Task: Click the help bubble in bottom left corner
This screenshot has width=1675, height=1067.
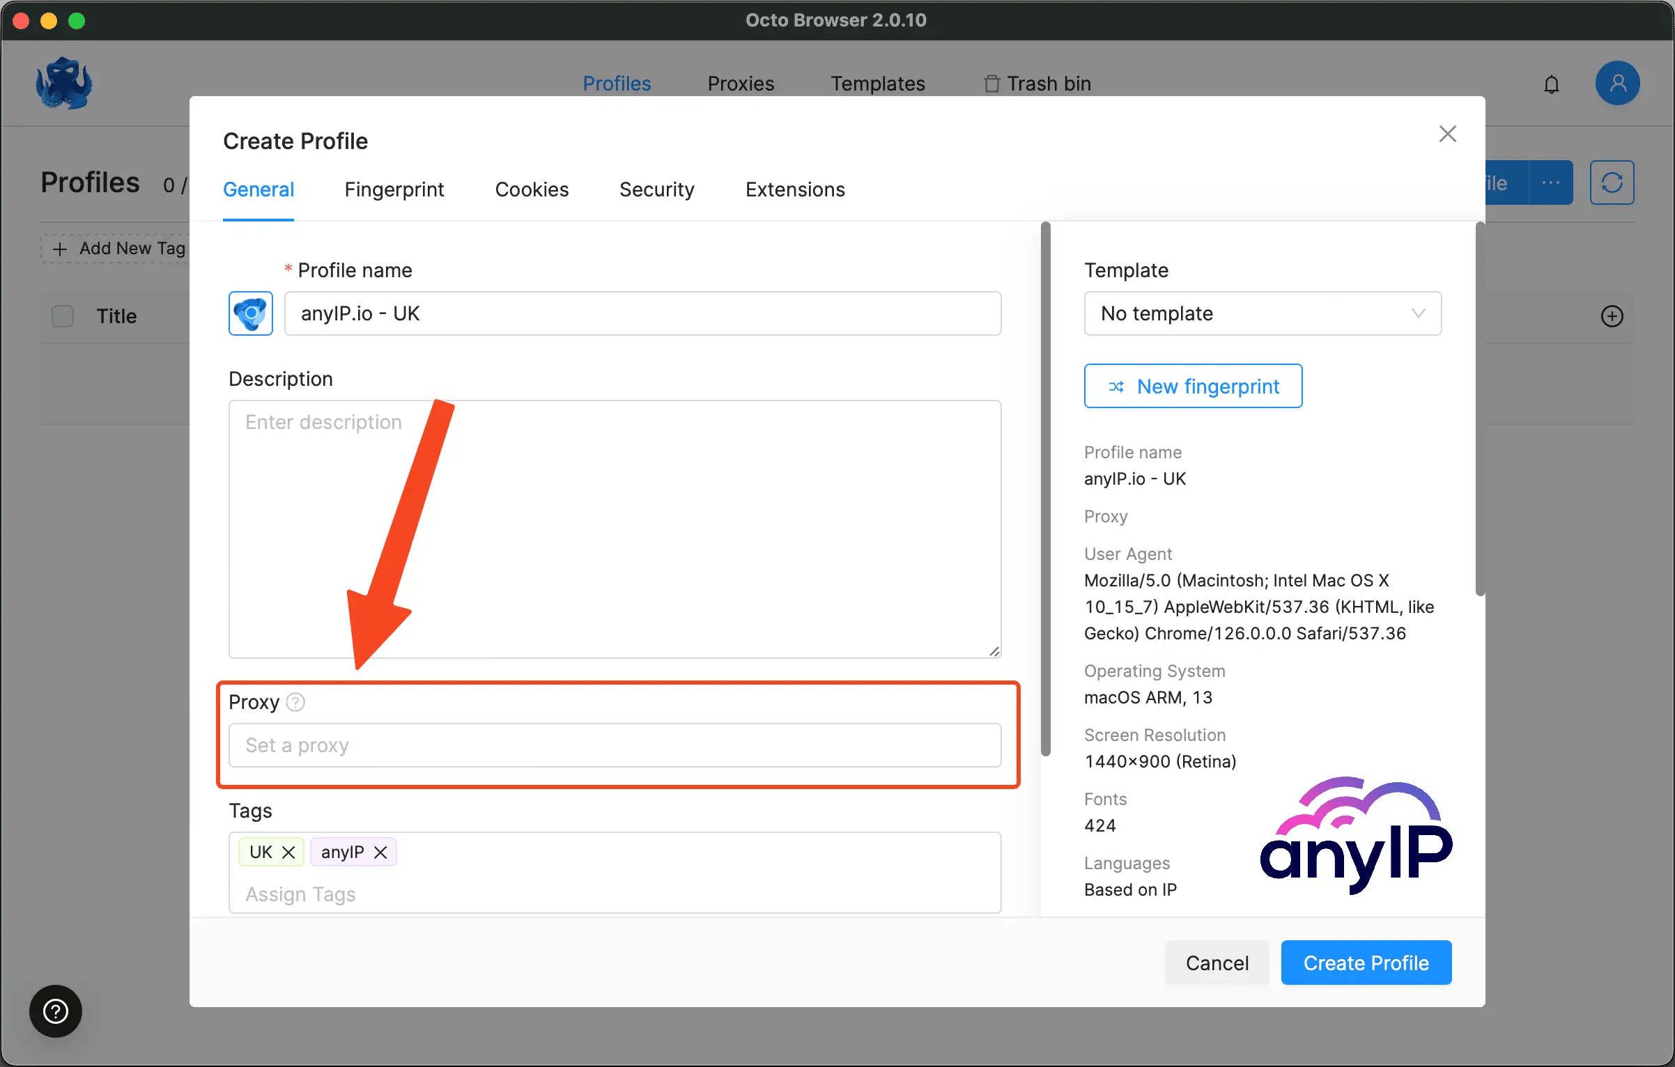Action: 55,1011
